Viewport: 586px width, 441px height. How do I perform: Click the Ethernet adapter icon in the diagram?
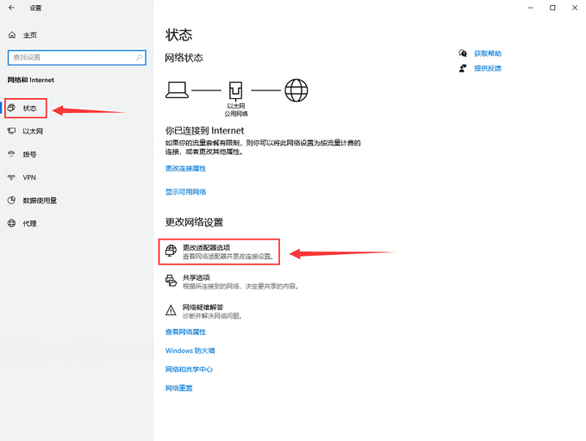click(x=235, y=90)
